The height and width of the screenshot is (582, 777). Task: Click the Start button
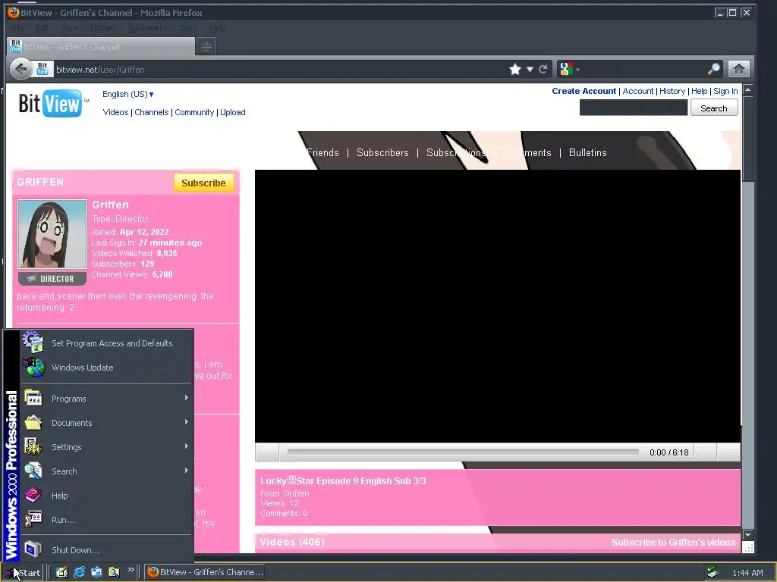point(23,573)
